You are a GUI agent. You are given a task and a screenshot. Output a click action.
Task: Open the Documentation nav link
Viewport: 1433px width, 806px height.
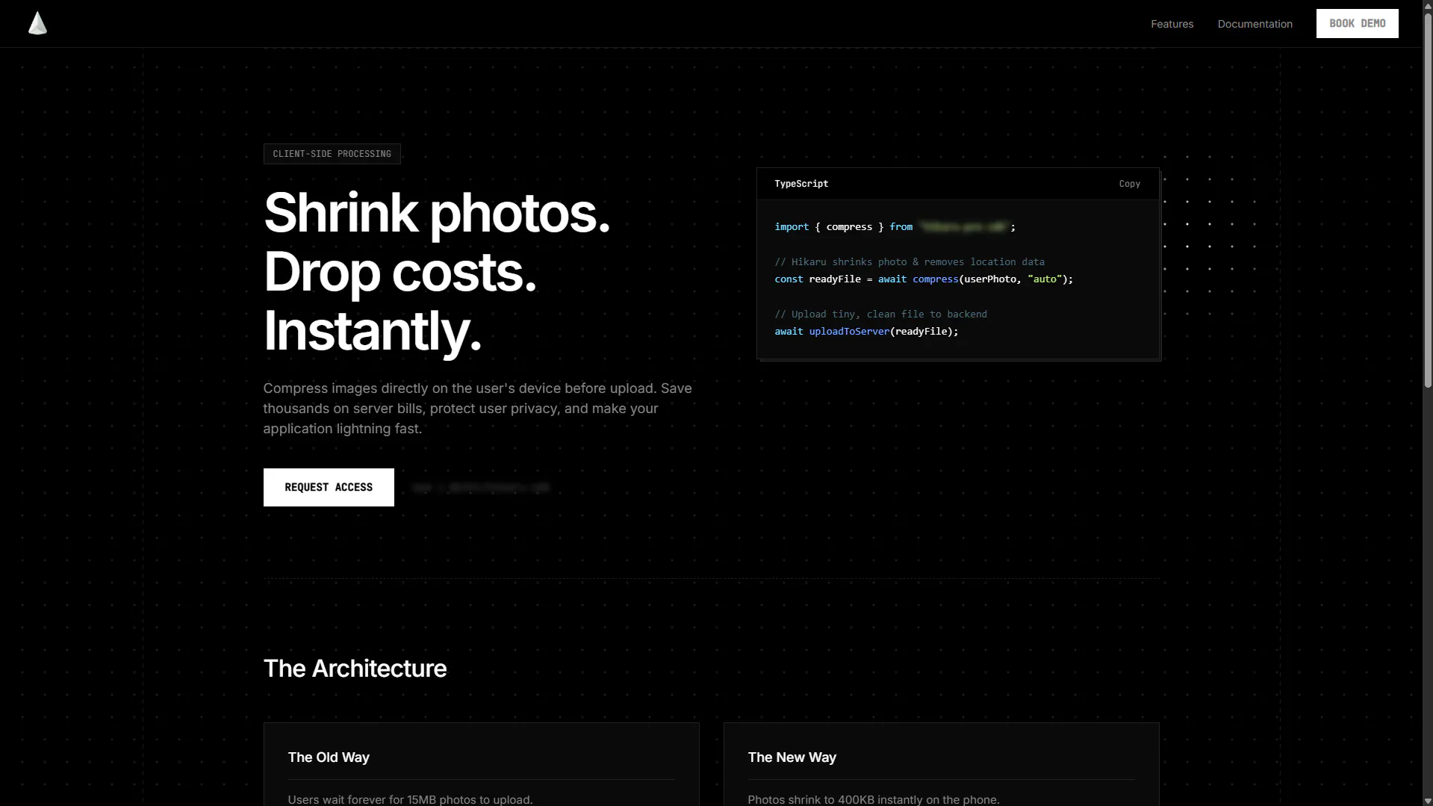click(x=1255, y=24)
